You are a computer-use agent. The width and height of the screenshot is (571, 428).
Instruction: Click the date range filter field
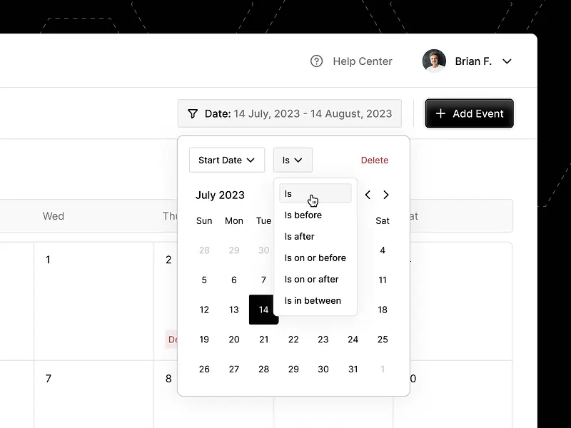(289, 113)
